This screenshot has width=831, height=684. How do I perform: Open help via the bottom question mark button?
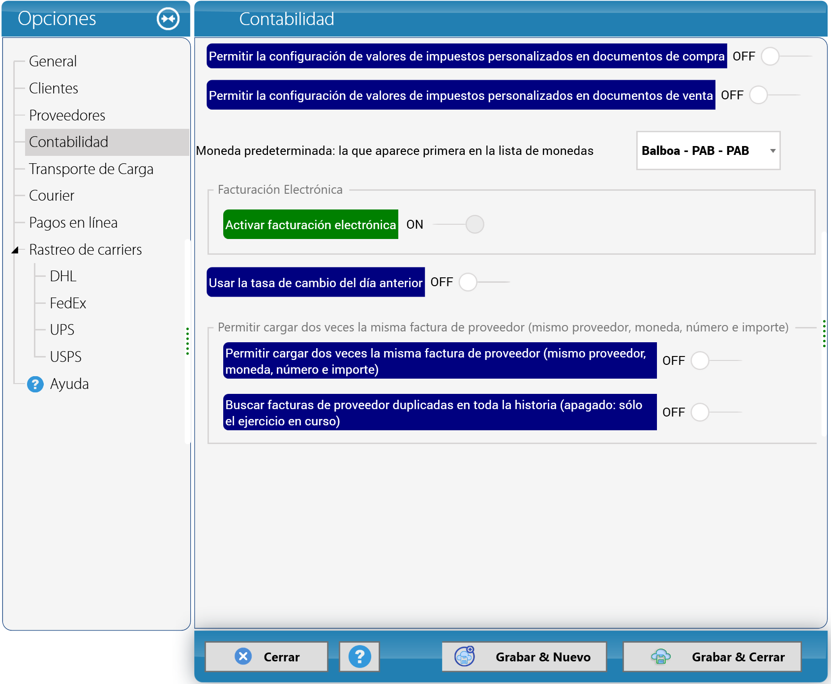click(x=359, y=656)
